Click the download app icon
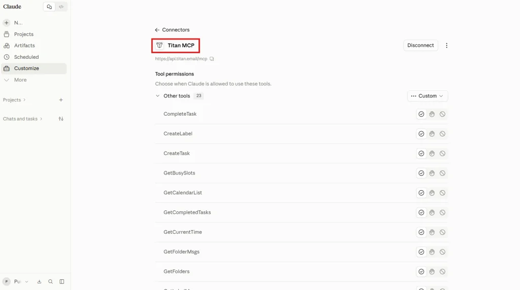 tap(39, 282)
